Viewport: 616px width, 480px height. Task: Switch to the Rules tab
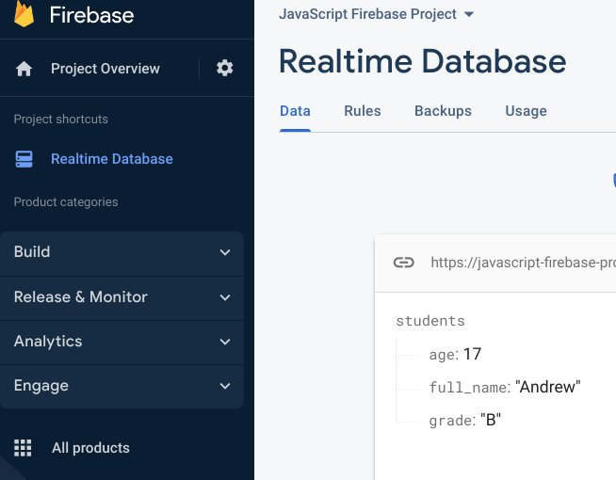[x=363, y=111]
